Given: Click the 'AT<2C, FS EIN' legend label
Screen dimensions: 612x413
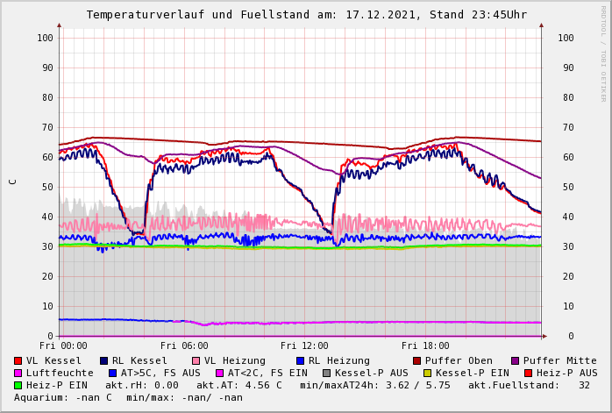Looking at the screenshot, I should click(x=267, y=373).
